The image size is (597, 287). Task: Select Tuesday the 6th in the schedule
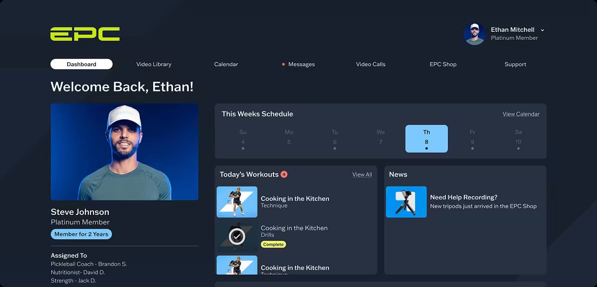[x=335, y=139]
